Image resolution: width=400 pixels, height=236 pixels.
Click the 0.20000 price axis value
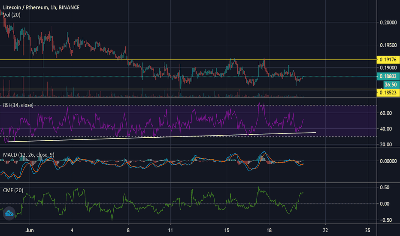388,22
